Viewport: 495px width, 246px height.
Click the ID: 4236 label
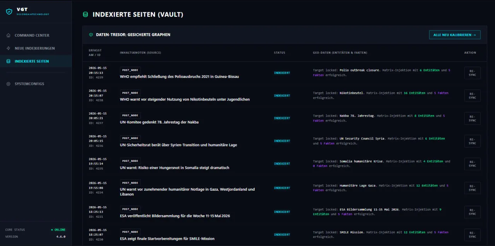[96, 146]
